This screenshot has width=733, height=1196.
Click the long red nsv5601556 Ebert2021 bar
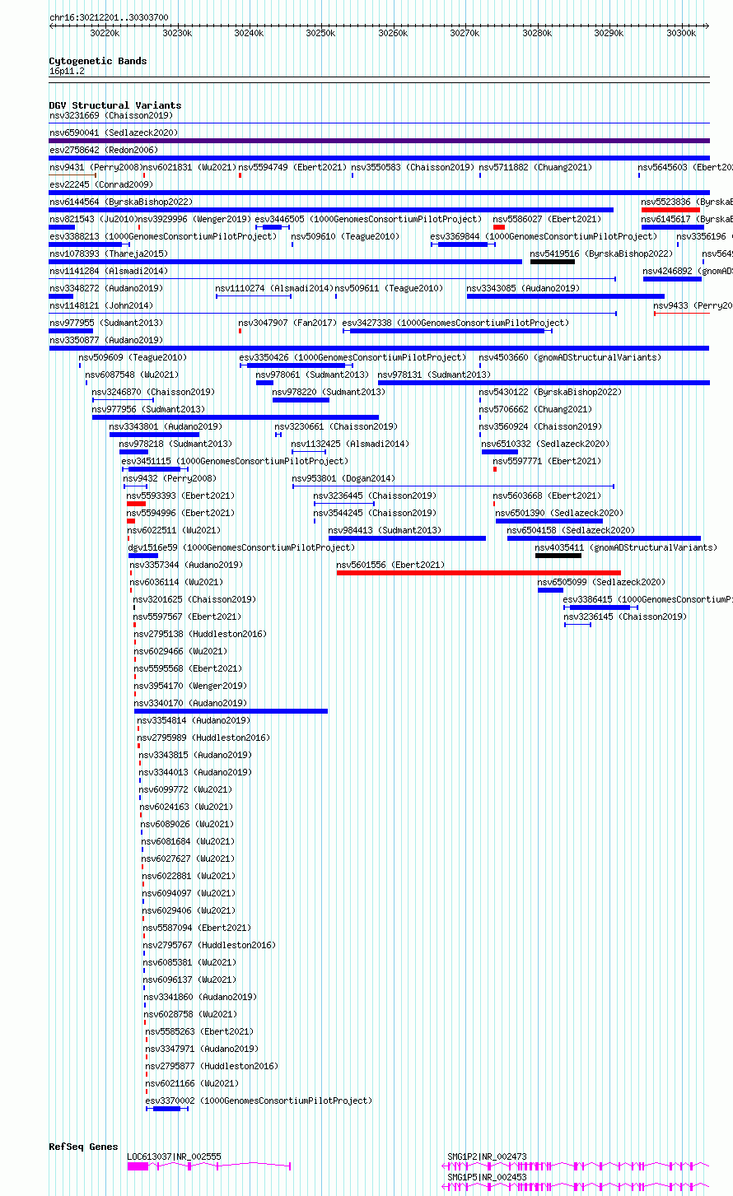pyautogui.click(x=479, y=573)
